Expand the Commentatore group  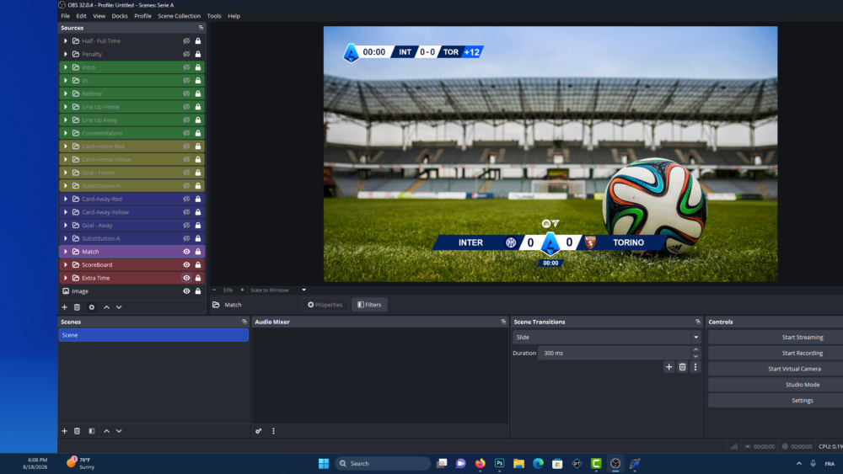coord(66,133)
